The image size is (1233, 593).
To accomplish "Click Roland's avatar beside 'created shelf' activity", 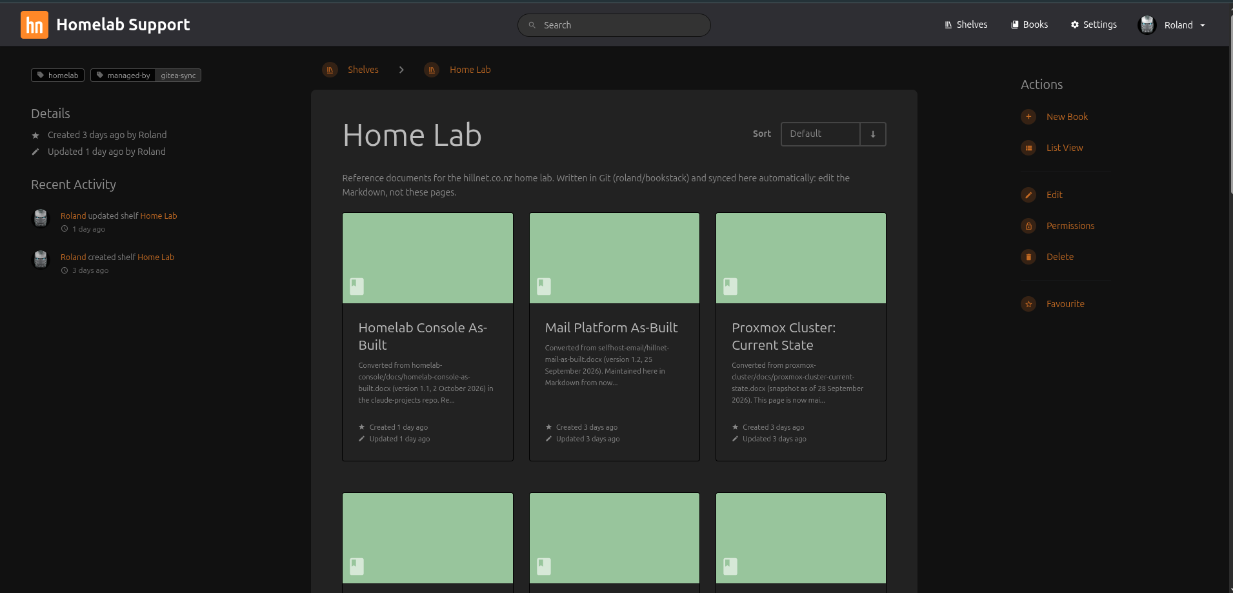I will tap(41, 259).
